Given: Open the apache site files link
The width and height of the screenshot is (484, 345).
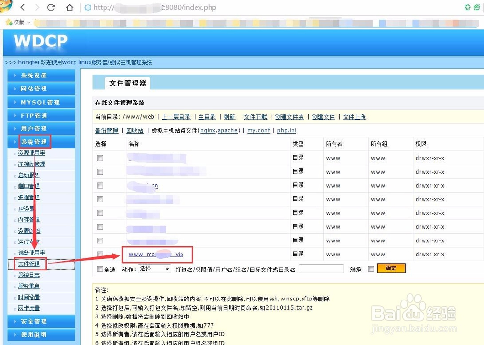Looking at the screenshot, I should coord(227,130).
